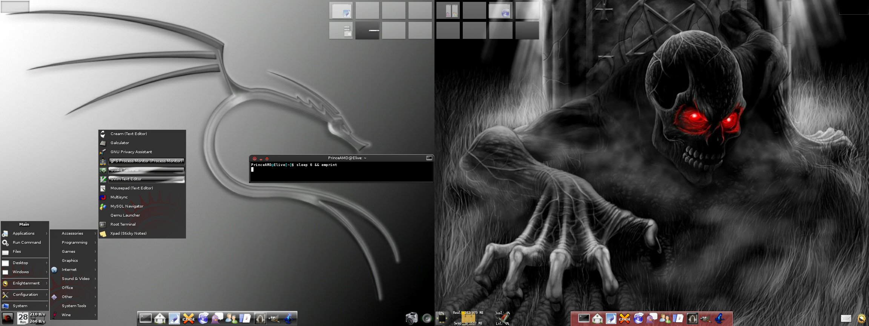Screen dimensions: 869x326
Task: Launch XChat from the red dock
Action: [x=625, y=318]
